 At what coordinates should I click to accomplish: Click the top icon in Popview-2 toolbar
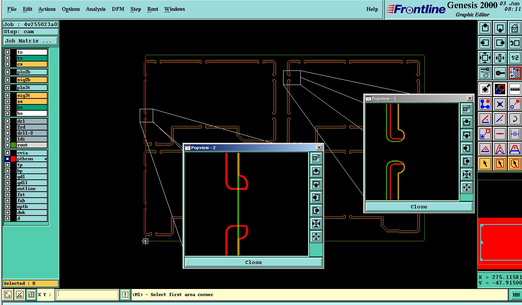pos(316,158)
